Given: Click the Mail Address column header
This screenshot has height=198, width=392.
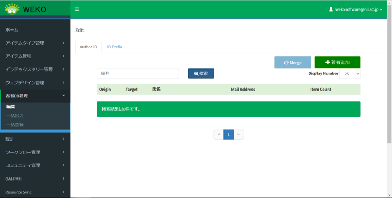Looking at the screenshot, I should 242,89.
